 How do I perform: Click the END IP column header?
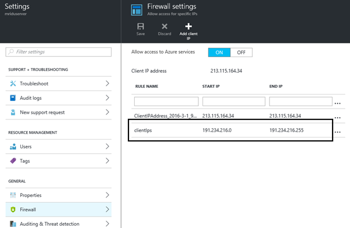coord(276,87)
